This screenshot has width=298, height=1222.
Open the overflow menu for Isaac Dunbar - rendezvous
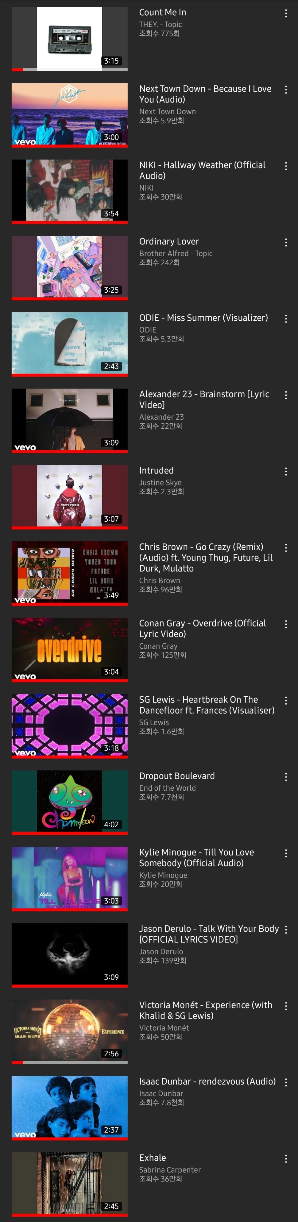pos(286,1082)
